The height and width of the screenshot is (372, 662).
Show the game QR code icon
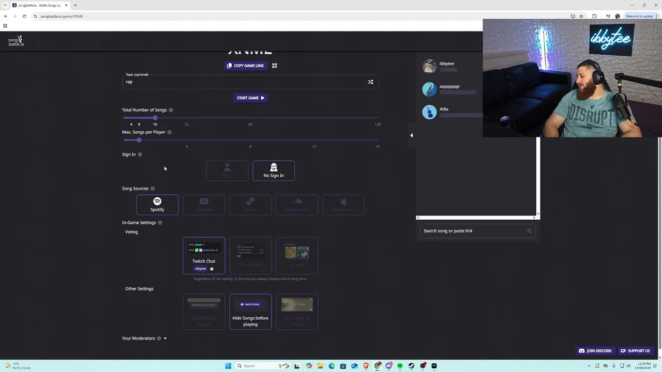pos(275,66)
